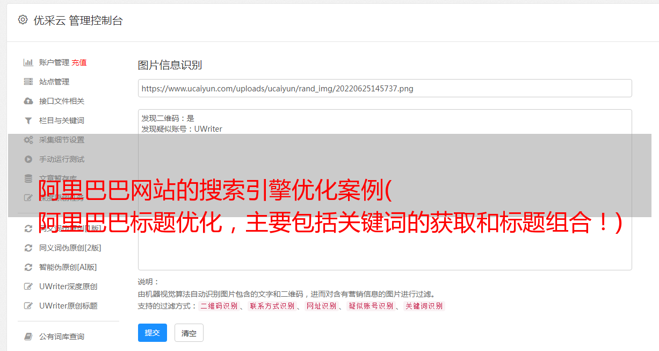The width and height of the screenshot is (659, 351).
Task: Open the UWriter原创标题 menu item
Action: point(68,306)
